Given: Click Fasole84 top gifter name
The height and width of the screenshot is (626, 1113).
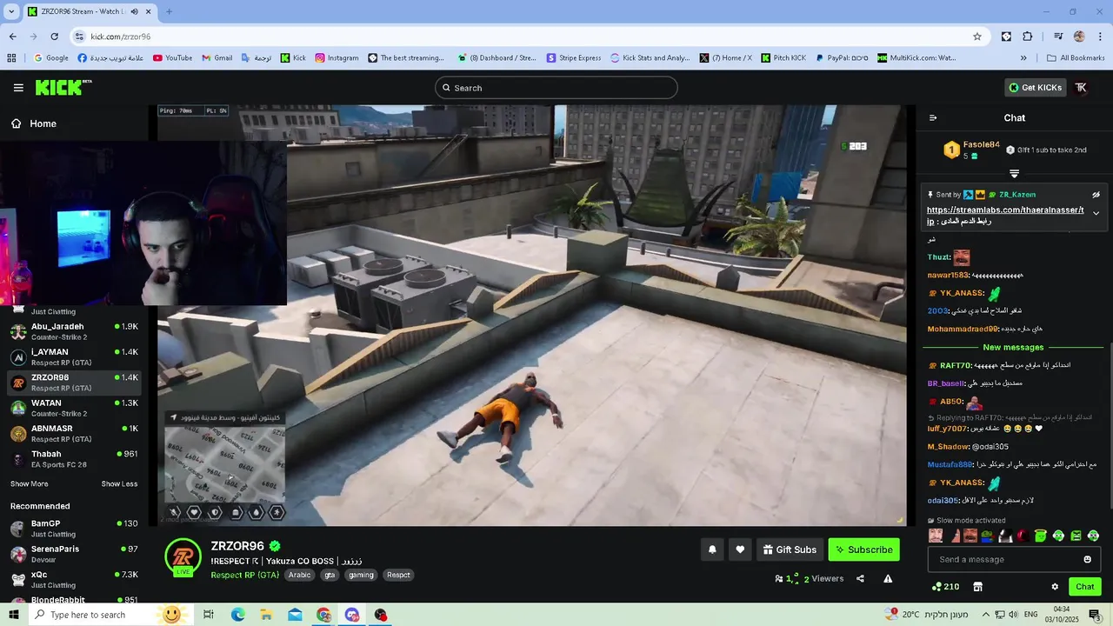Looking at the screenshot, I should 981,144.
